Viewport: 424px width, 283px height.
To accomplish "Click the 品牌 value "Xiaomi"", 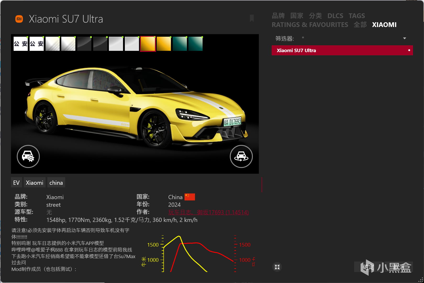I will pyautogui.click(x=55, y=197).
